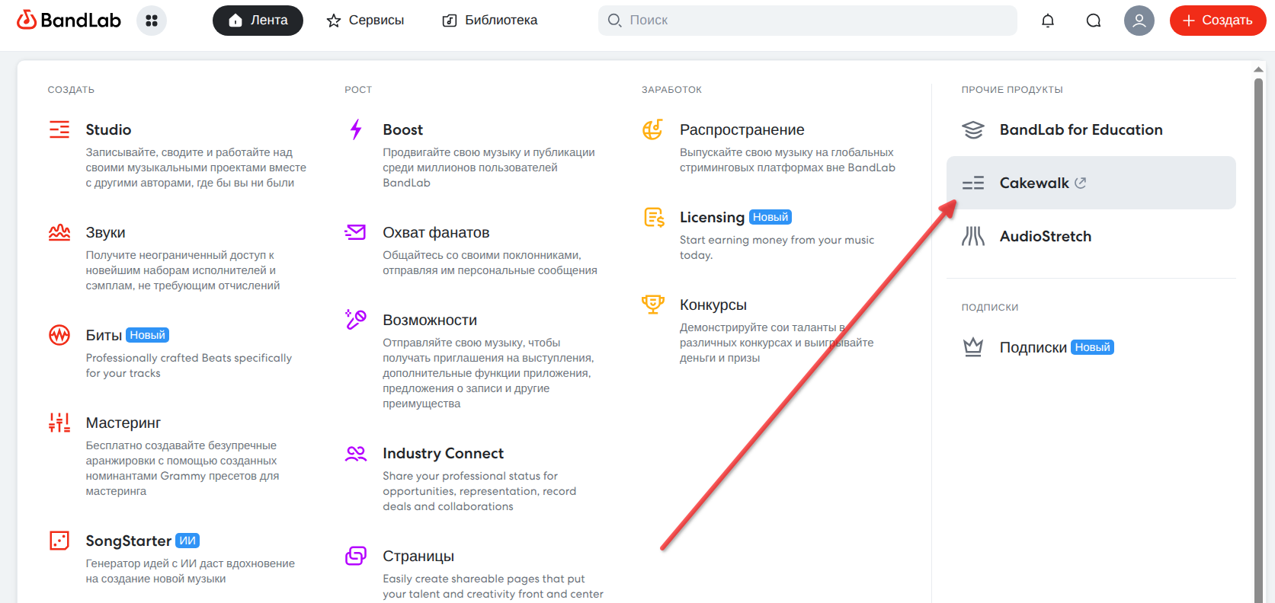Open the Библиотека tab
The image size is (1275, 603).
pos(490,21)
